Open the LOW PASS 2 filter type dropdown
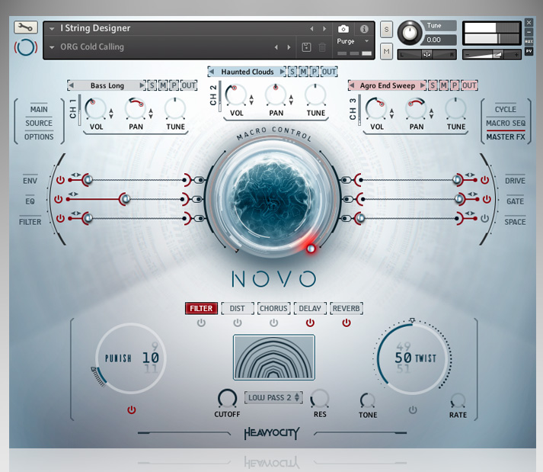The image size is (543, 472). tap(273, 397)
